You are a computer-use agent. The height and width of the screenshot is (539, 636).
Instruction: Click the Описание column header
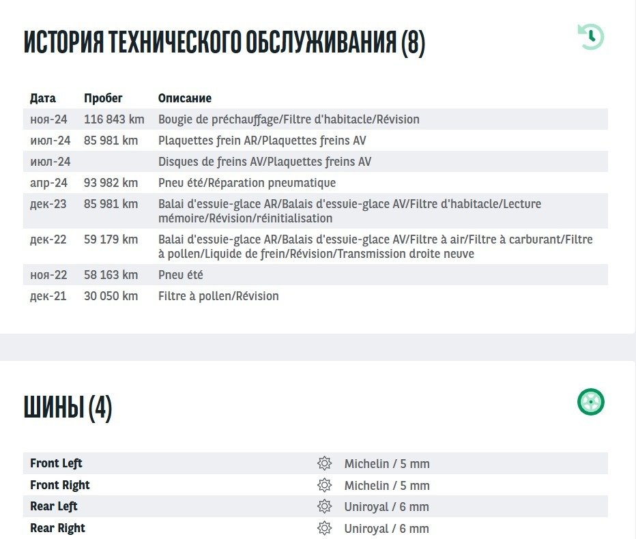point(185,98)
